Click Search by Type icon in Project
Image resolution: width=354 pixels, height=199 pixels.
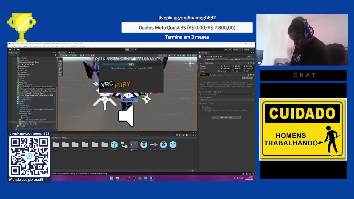click(180, 135)
